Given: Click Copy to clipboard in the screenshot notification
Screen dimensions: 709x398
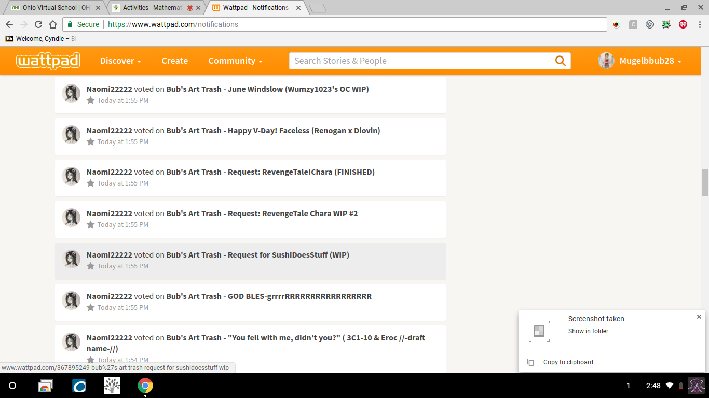Looking at the screenshot, I should (x=568, y=362).
